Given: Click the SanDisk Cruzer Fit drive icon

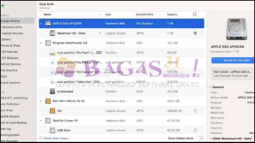Looking at the screenshot, I should tap(48, 121).
